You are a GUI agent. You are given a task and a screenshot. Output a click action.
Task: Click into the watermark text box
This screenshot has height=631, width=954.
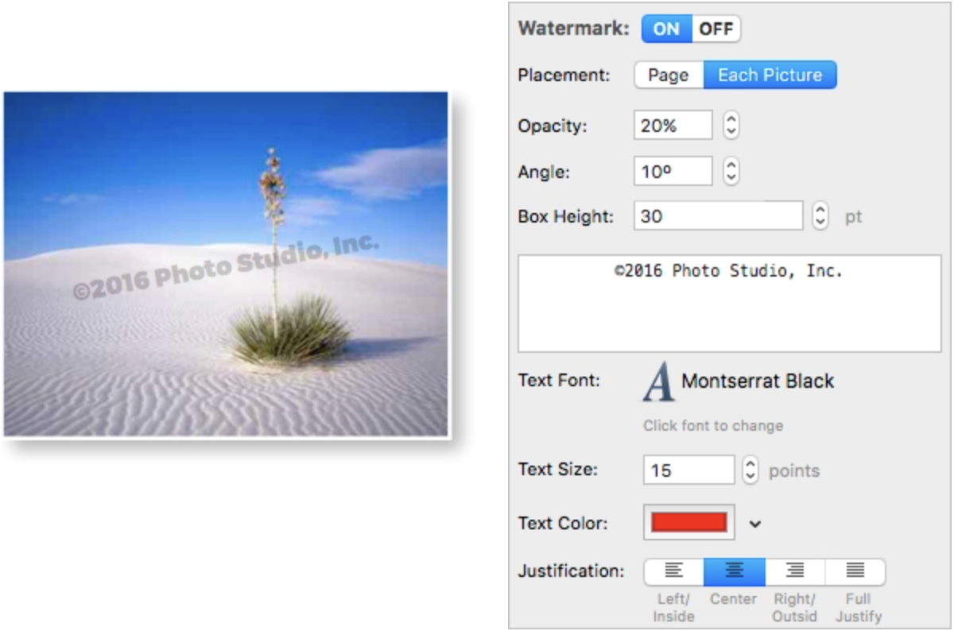click(729, 304)
